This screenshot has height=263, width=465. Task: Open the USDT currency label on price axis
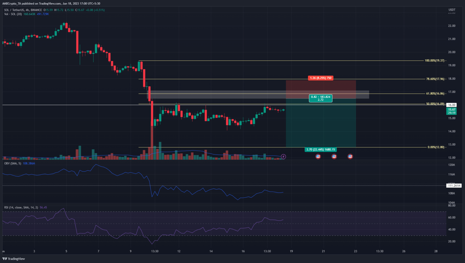[x=452, y=10]
